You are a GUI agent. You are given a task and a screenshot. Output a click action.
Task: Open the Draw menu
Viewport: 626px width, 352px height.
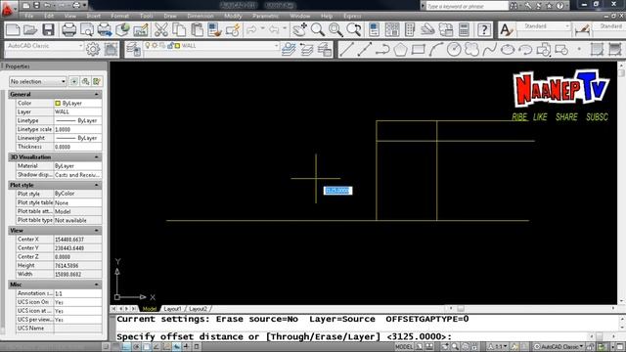pyautogui.click(x=170, y=16)
